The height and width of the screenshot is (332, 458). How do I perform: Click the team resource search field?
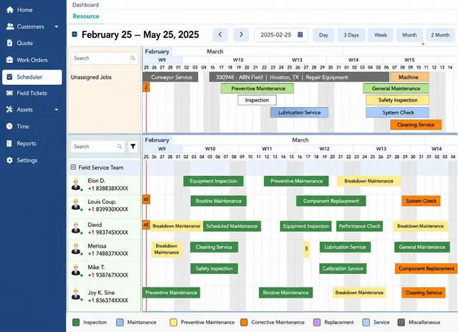[97, 146]
